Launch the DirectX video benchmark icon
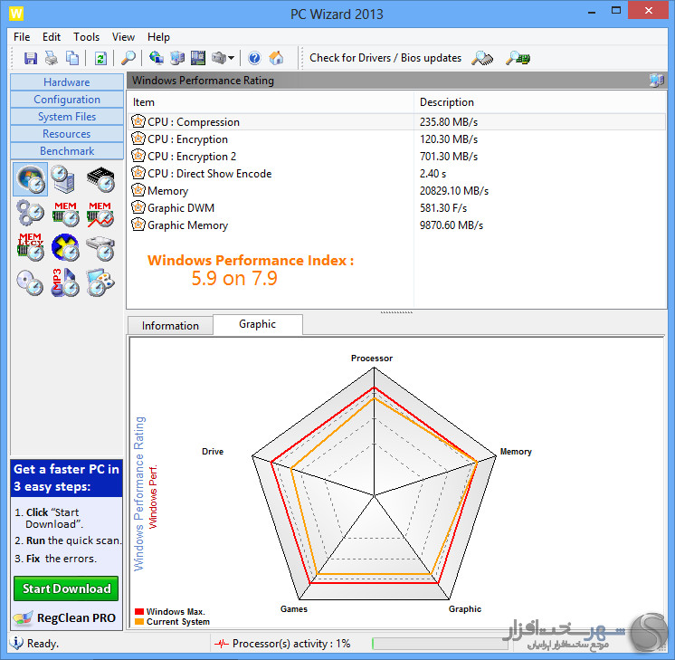 [64, 248]
